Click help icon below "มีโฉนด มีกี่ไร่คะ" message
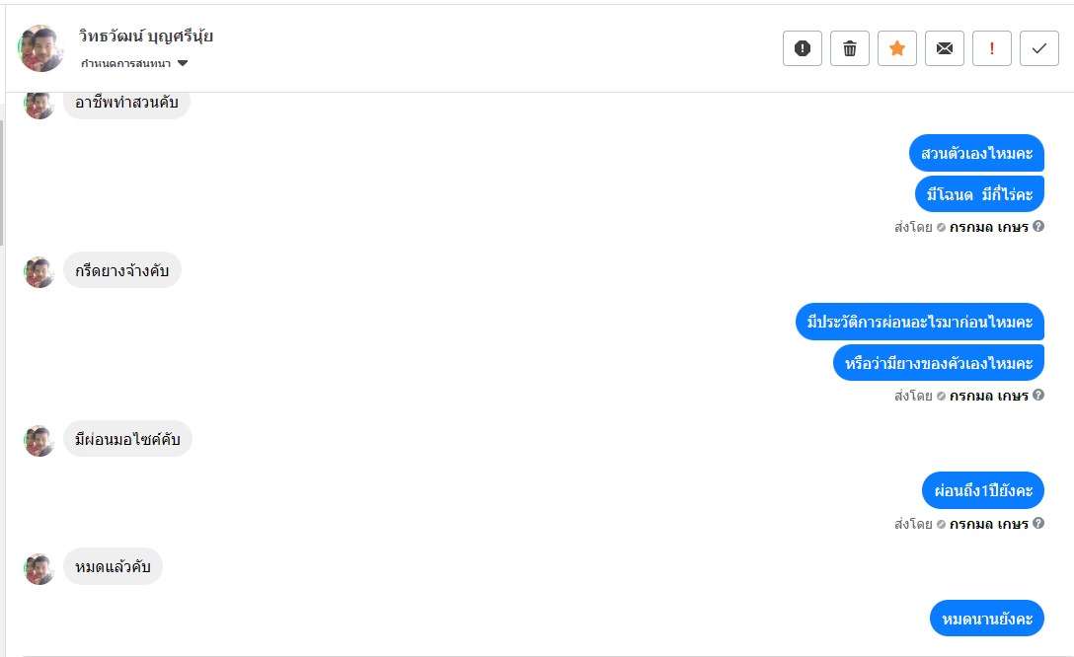Screen dimensions: 1074x657 [x=1038, y=227]
